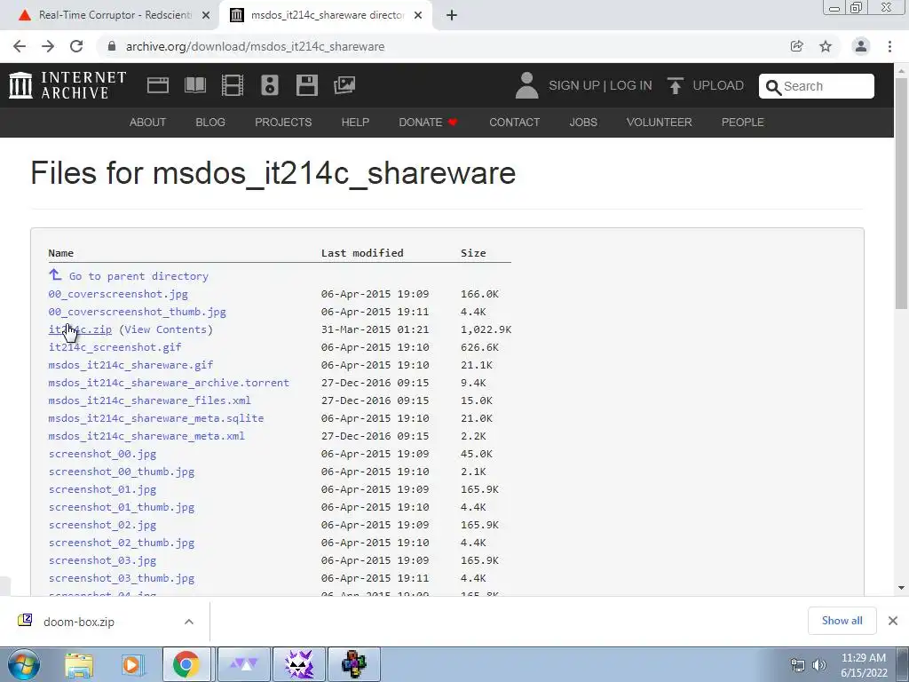Download it214c.zip file link
The height and width of the screenshot is (682, 909).
pos(80,329)
